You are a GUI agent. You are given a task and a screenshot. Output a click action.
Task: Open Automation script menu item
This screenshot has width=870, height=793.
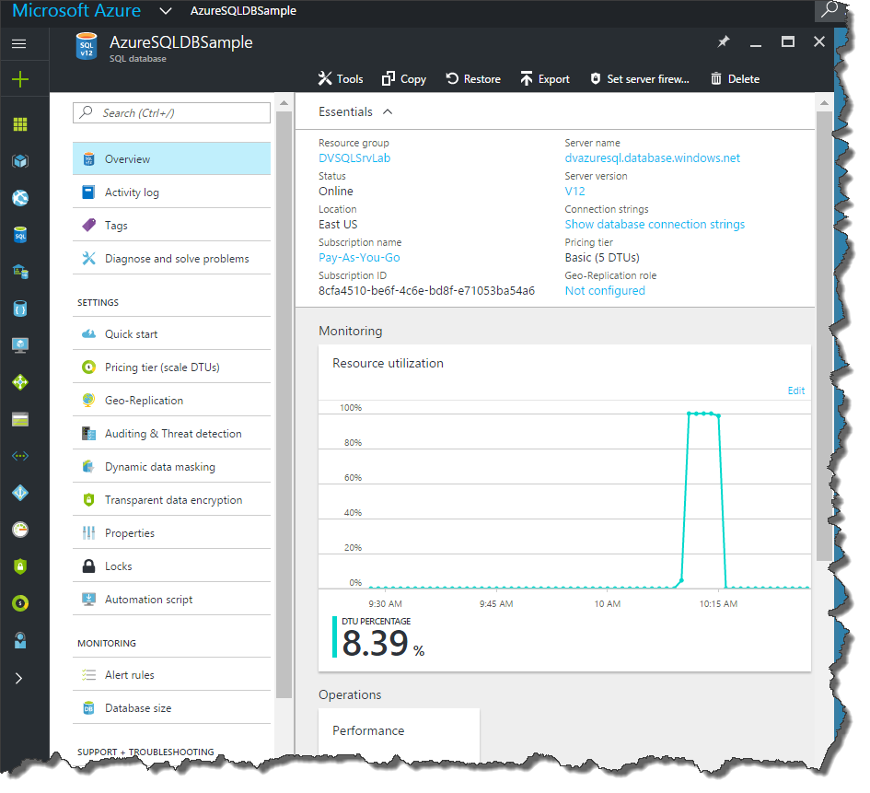coord(171,600)
